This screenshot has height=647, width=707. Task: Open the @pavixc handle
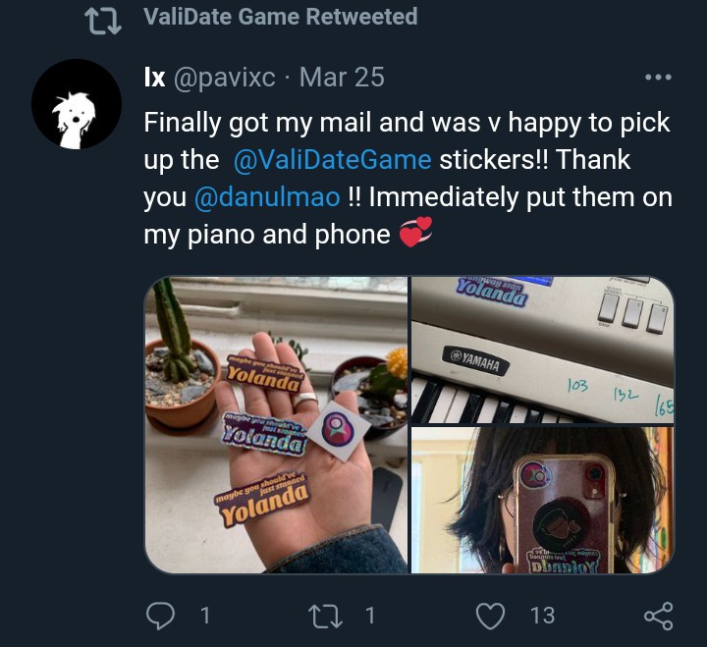pos(224,78)
